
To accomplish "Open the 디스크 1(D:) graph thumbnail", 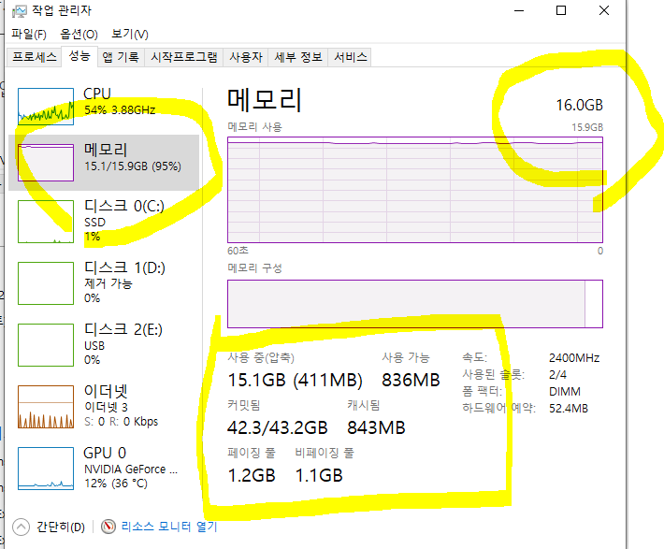I will pyautogui.click(x=46, y=283).
